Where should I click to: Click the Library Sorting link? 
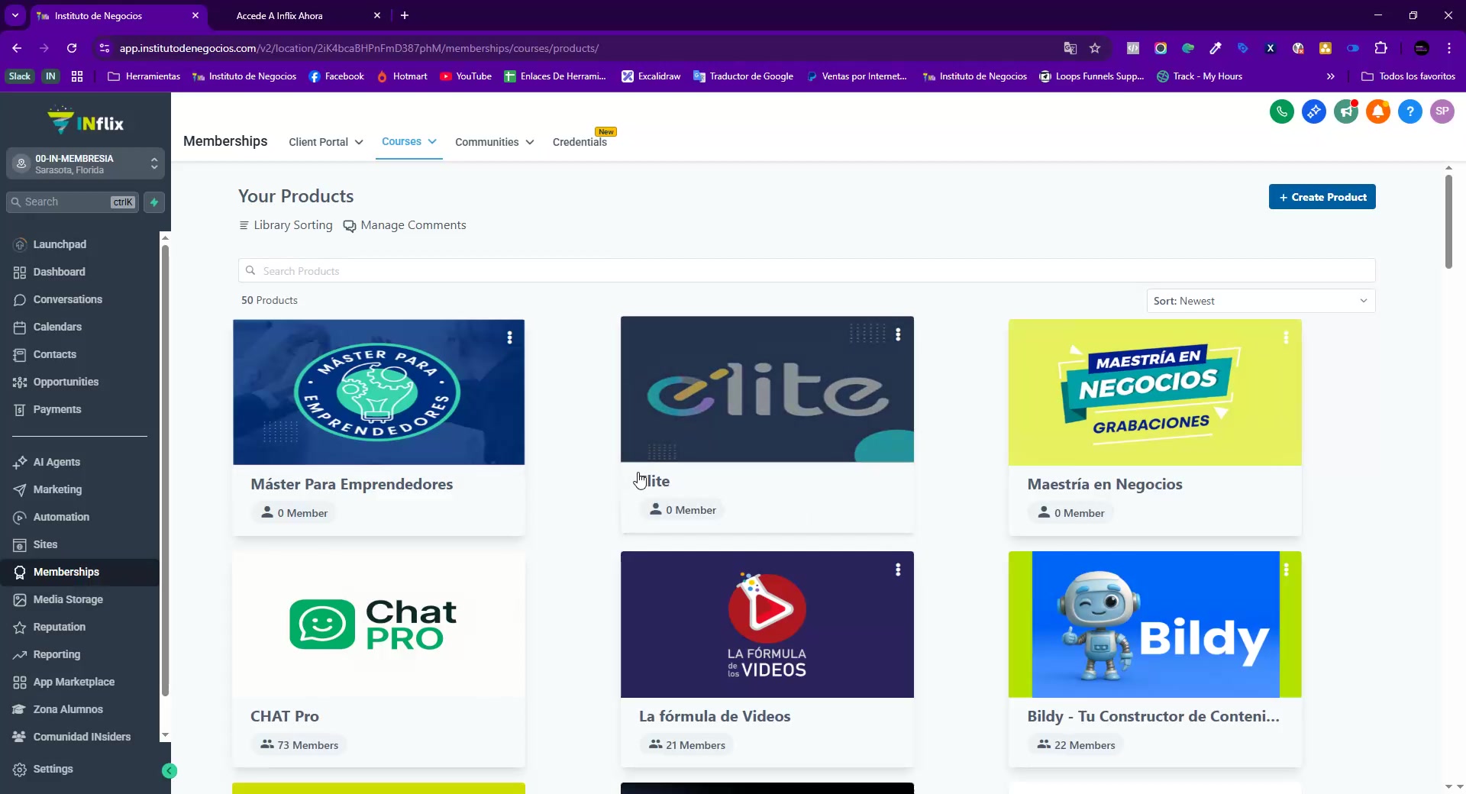pyautogui.click(x=286, y=225)
